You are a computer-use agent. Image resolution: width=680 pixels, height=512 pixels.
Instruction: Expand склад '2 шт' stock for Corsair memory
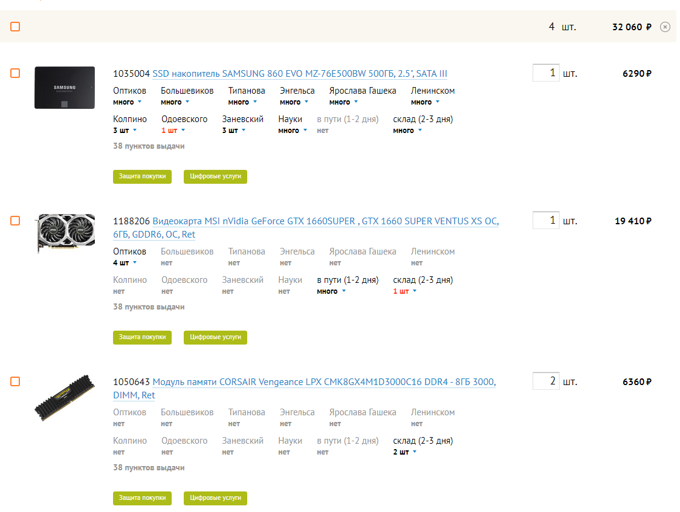[405, 452]
